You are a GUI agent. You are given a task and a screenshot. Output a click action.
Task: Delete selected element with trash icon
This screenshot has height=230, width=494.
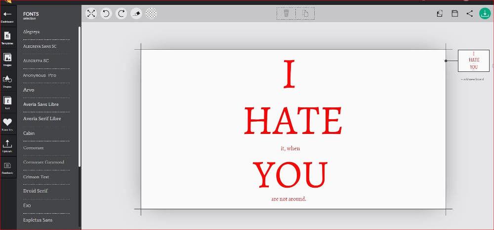click(286, 13)
